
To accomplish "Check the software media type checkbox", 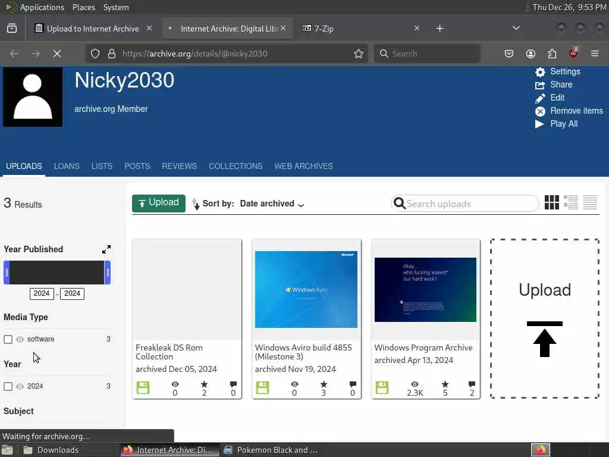I will coord(8,339).
